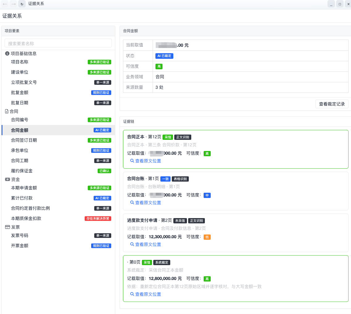351x314 pixels.
Task: Click the 证据链 section header
Action: 129,122
